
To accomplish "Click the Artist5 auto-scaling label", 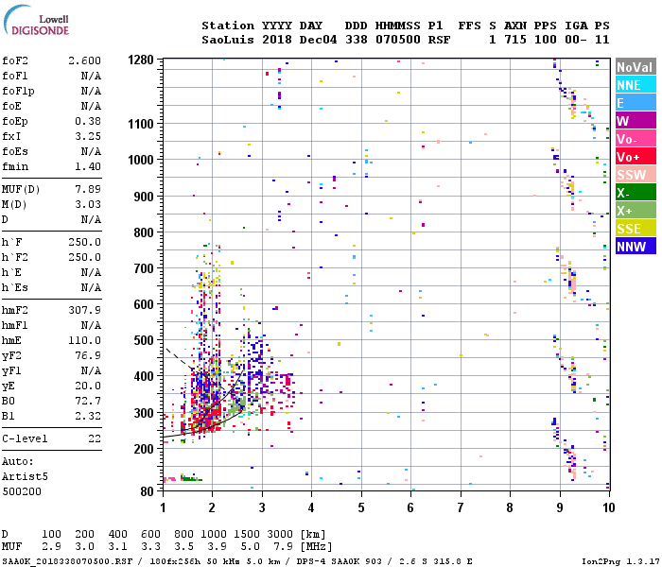I will (x=25, y=476).
